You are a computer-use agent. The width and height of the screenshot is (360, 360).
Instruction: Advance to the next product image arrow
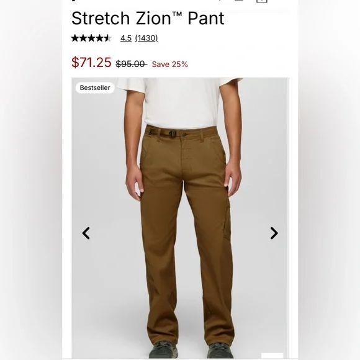[x=274, y=233]
